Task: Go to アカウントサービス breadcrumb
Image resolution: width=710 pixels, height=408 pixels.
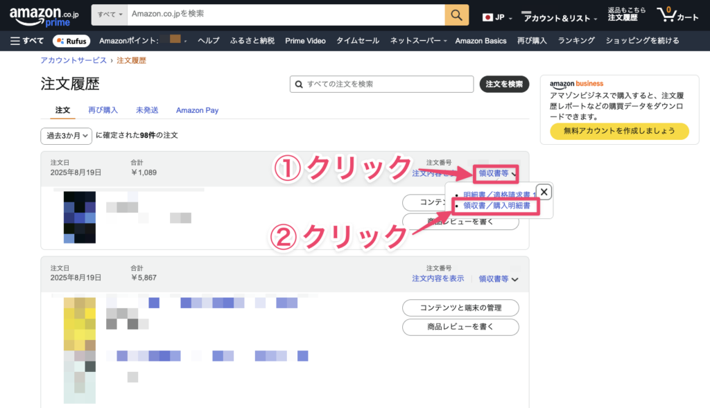Action: [73, 61]
